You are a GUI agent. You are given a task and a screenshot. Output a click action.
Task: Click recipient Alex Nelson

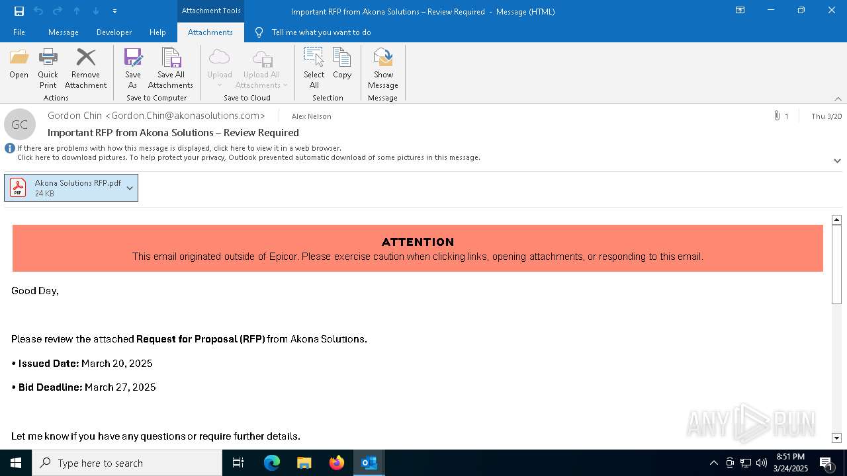coord(312,116)
